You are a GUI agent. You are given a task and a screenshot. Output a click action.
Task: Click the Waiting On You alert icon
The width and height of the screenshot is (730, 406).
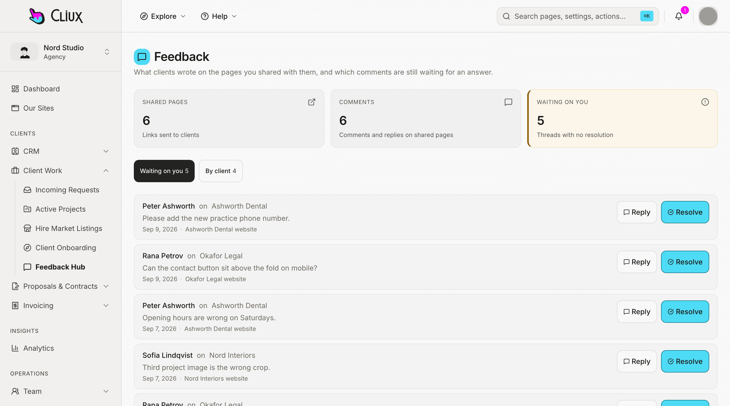click(705, 102)
